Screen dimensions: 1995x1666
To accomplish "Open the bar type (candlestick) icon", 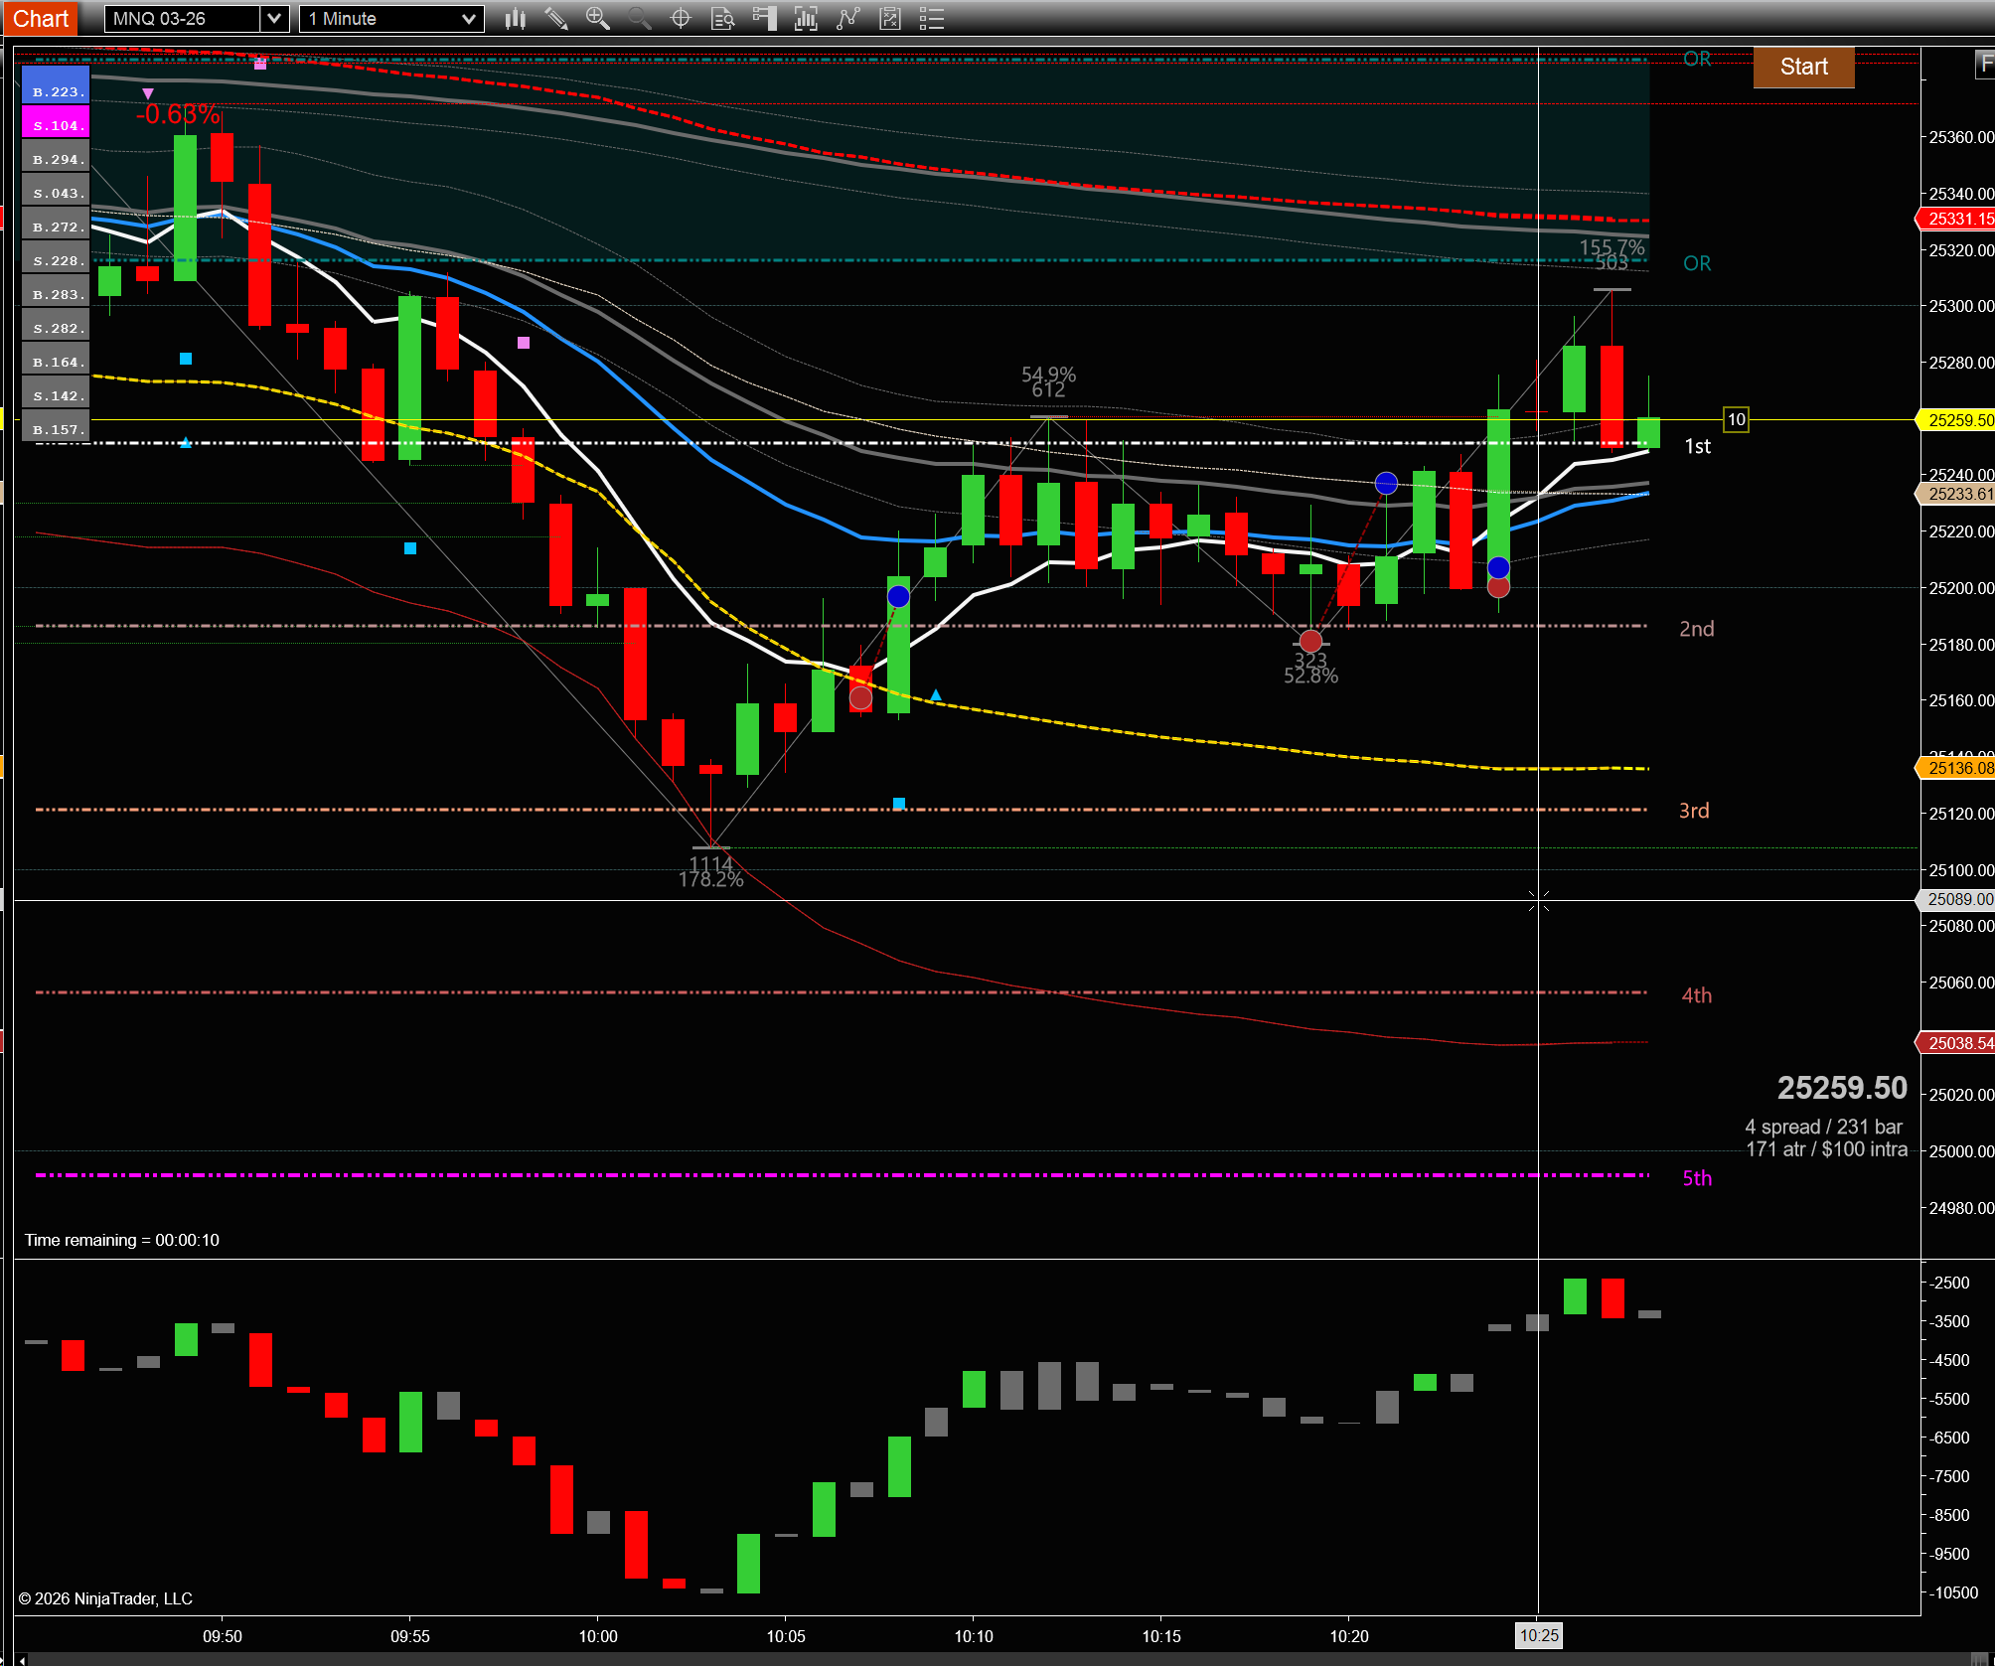I will (x=515, y=19).
